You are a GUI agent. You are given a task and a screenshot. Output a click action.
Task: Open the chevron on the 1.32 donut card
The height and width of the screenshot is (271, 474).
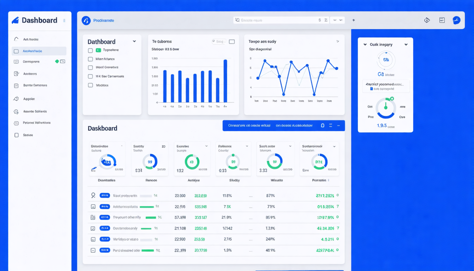point(206,146)
